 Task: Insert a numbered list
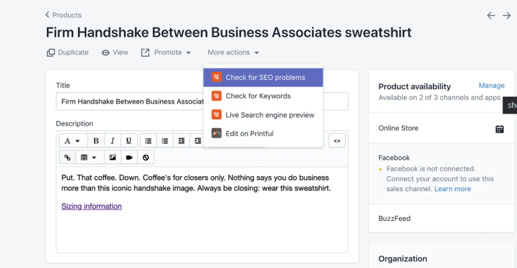[165, 141]
